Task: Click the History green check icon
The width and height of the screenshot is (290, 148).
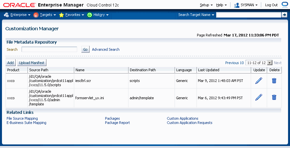Action: [90, 15]
